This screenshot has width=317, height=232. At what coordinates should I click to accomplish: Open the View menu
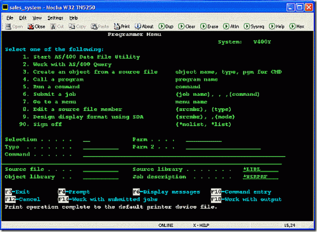coord(37,18)
